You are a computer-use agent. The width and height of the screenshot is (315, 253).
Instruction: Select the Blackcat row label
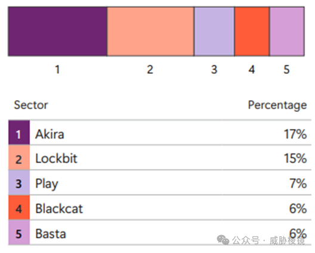tap(59, 208)
